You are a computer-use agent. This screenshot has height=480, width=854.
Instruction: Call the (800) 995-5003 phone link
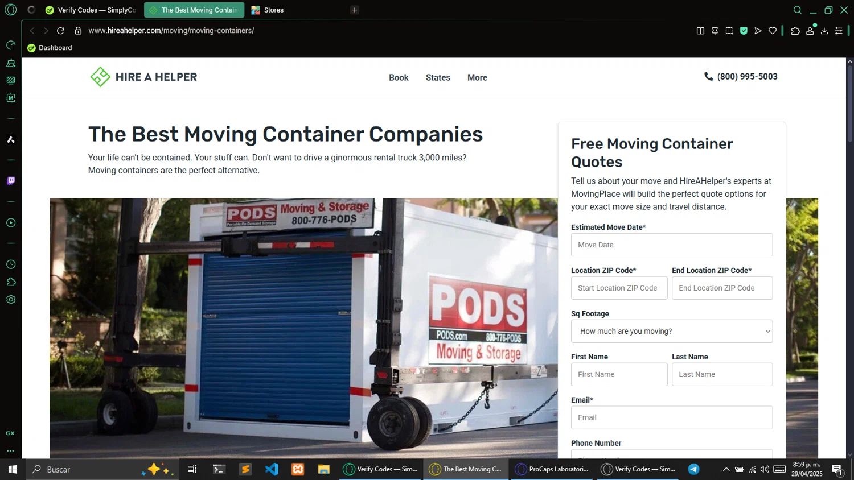pyautogui.click(x=741, y=76)
